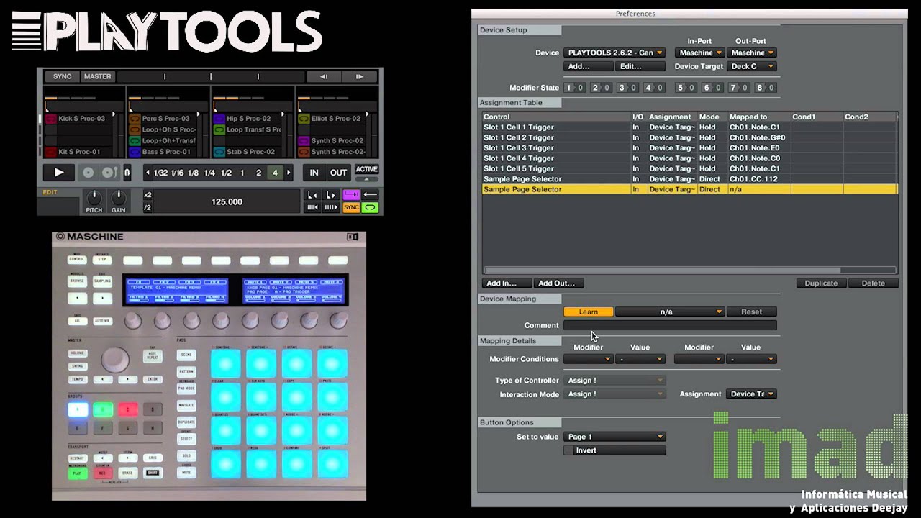This screenshot has width=921, height=518.
Task: Click the small up arrow under ACTIVE
Action: (x=366, y=179)
